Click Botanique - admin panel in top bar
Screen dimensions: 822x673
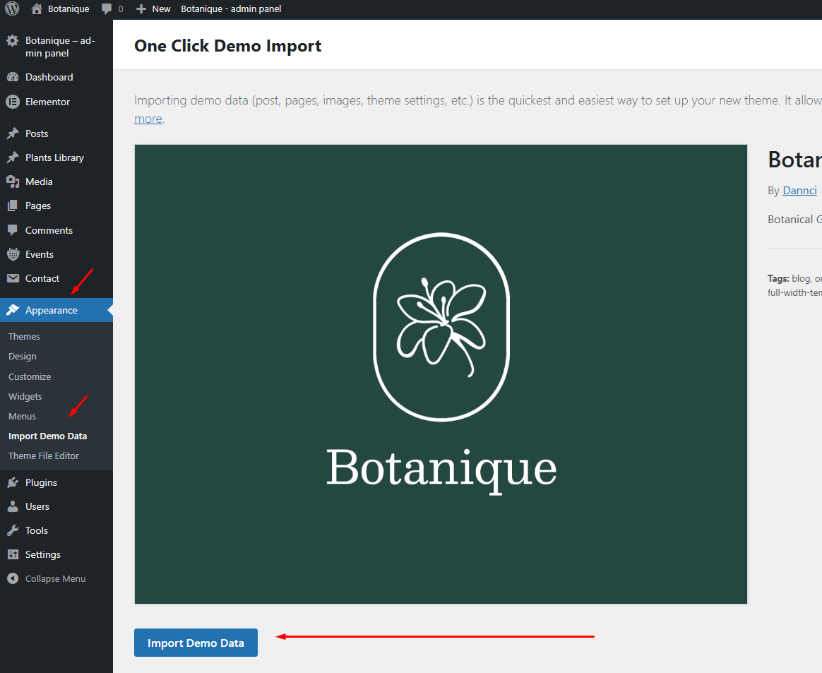tap(231, 9)
